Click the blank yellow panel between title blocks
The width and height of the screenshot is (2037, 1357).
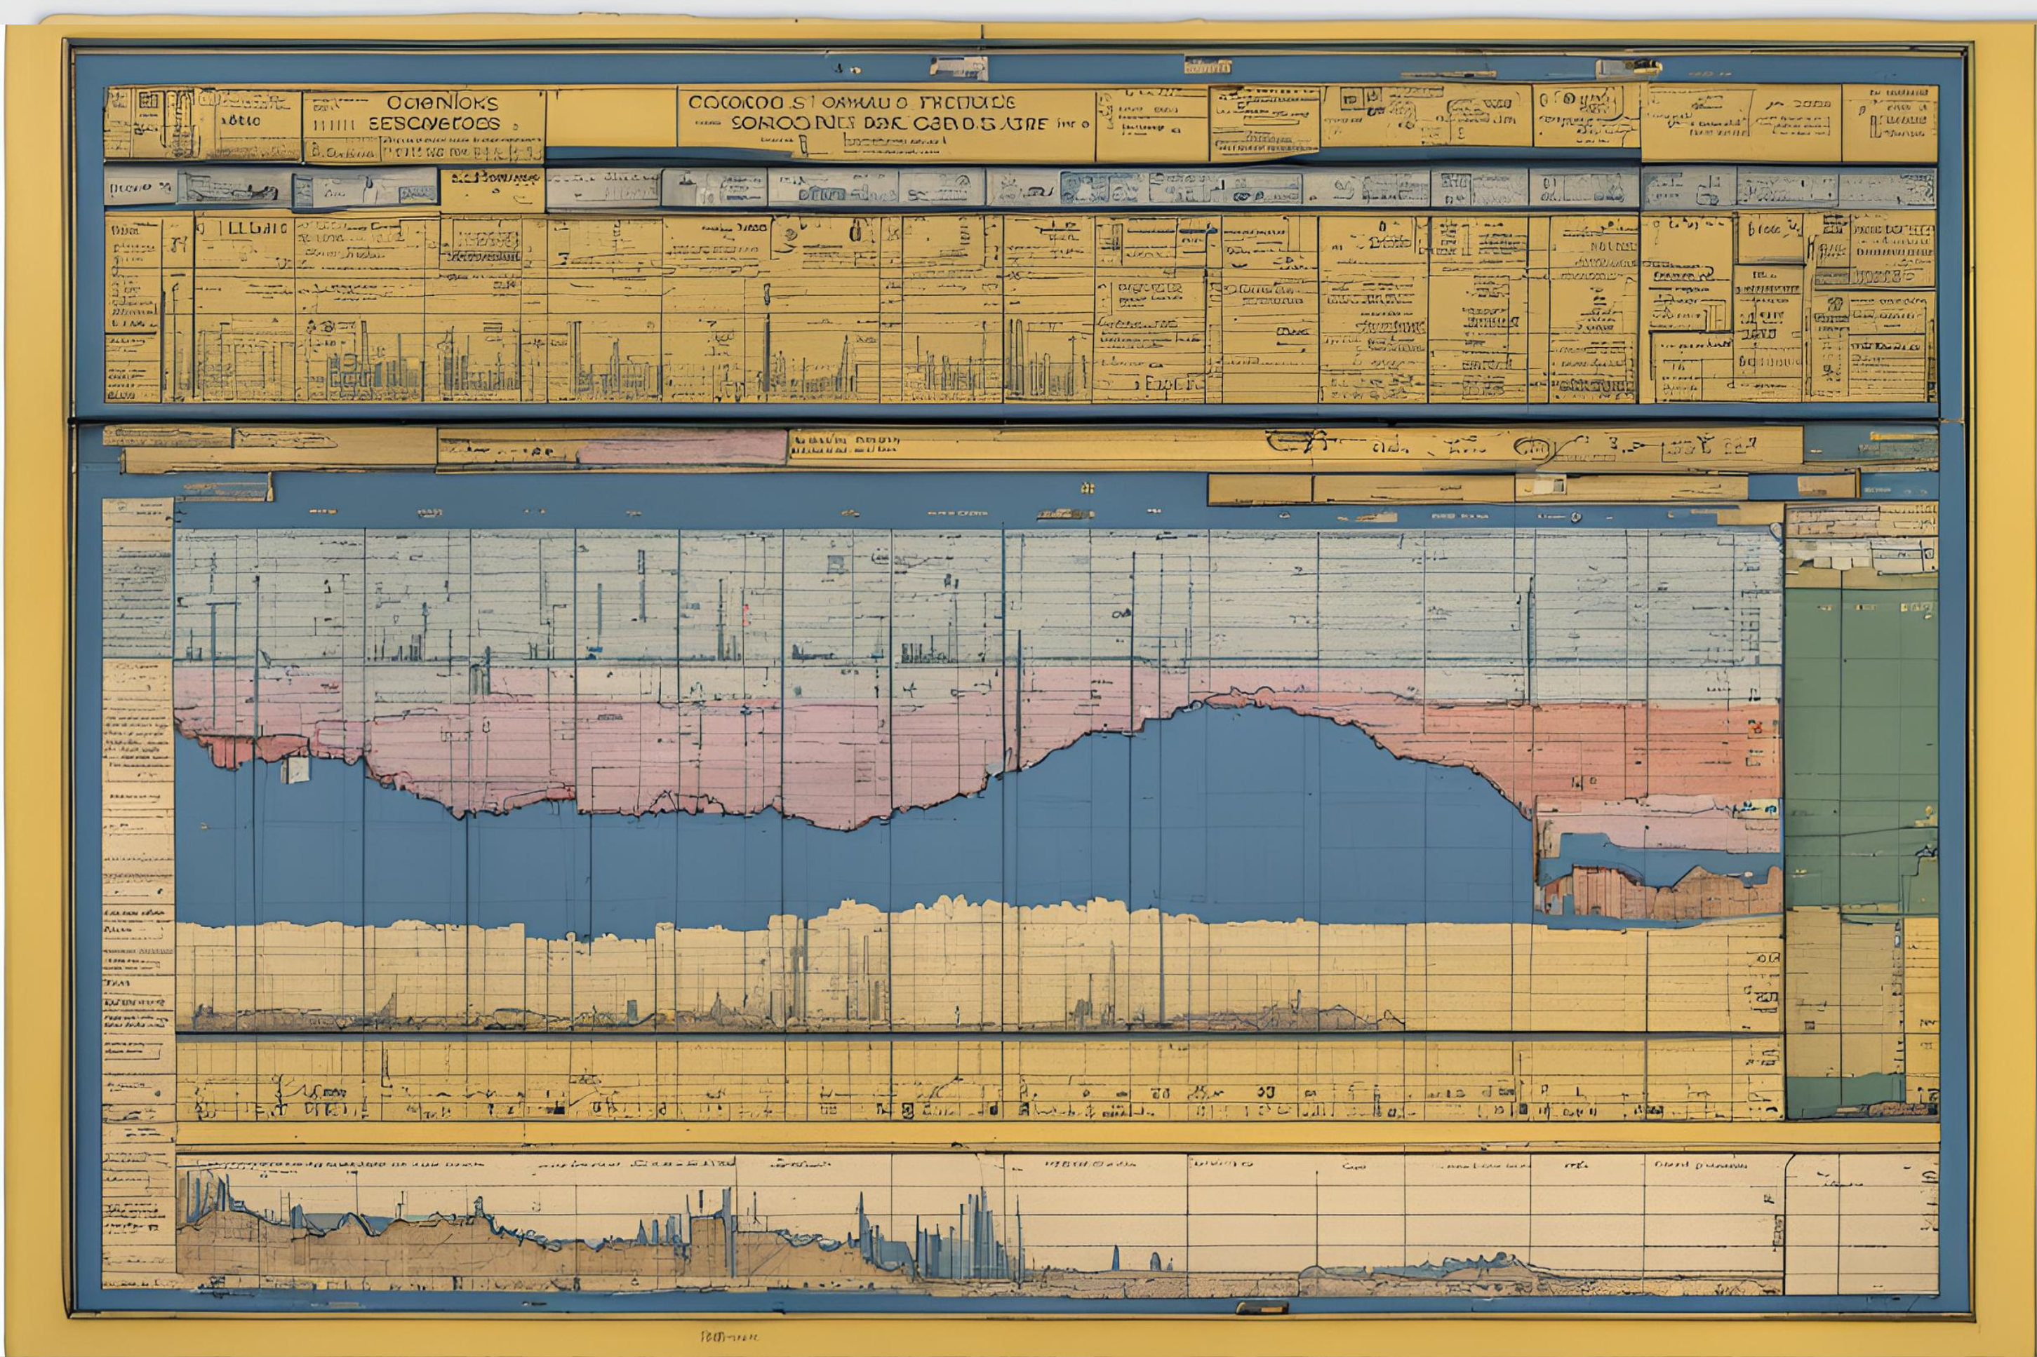611,117
